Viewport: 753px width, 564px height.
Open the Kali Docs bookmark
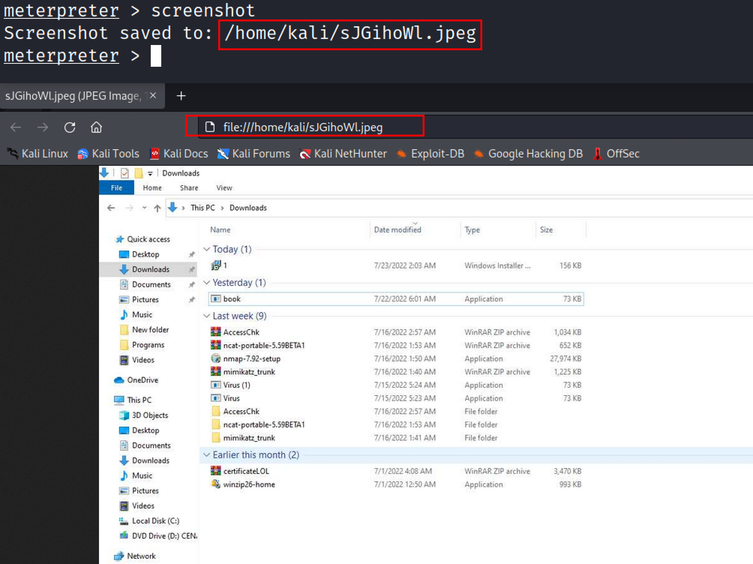tap(178, 153)
